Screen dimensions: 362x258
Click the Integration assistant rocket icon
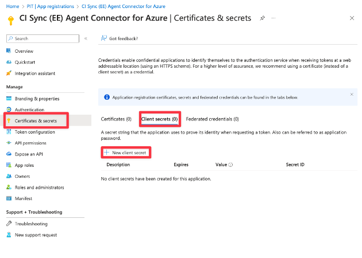(9, 73)
